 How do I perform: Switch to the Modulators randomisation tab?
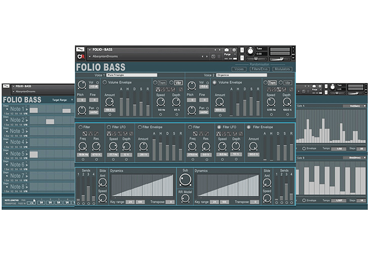click(x=282, y=69)
